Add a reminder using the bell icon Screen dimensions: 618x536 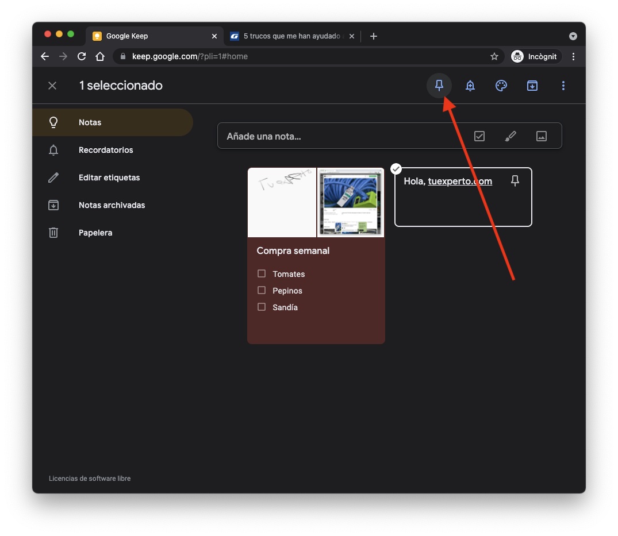coord(470,86)
